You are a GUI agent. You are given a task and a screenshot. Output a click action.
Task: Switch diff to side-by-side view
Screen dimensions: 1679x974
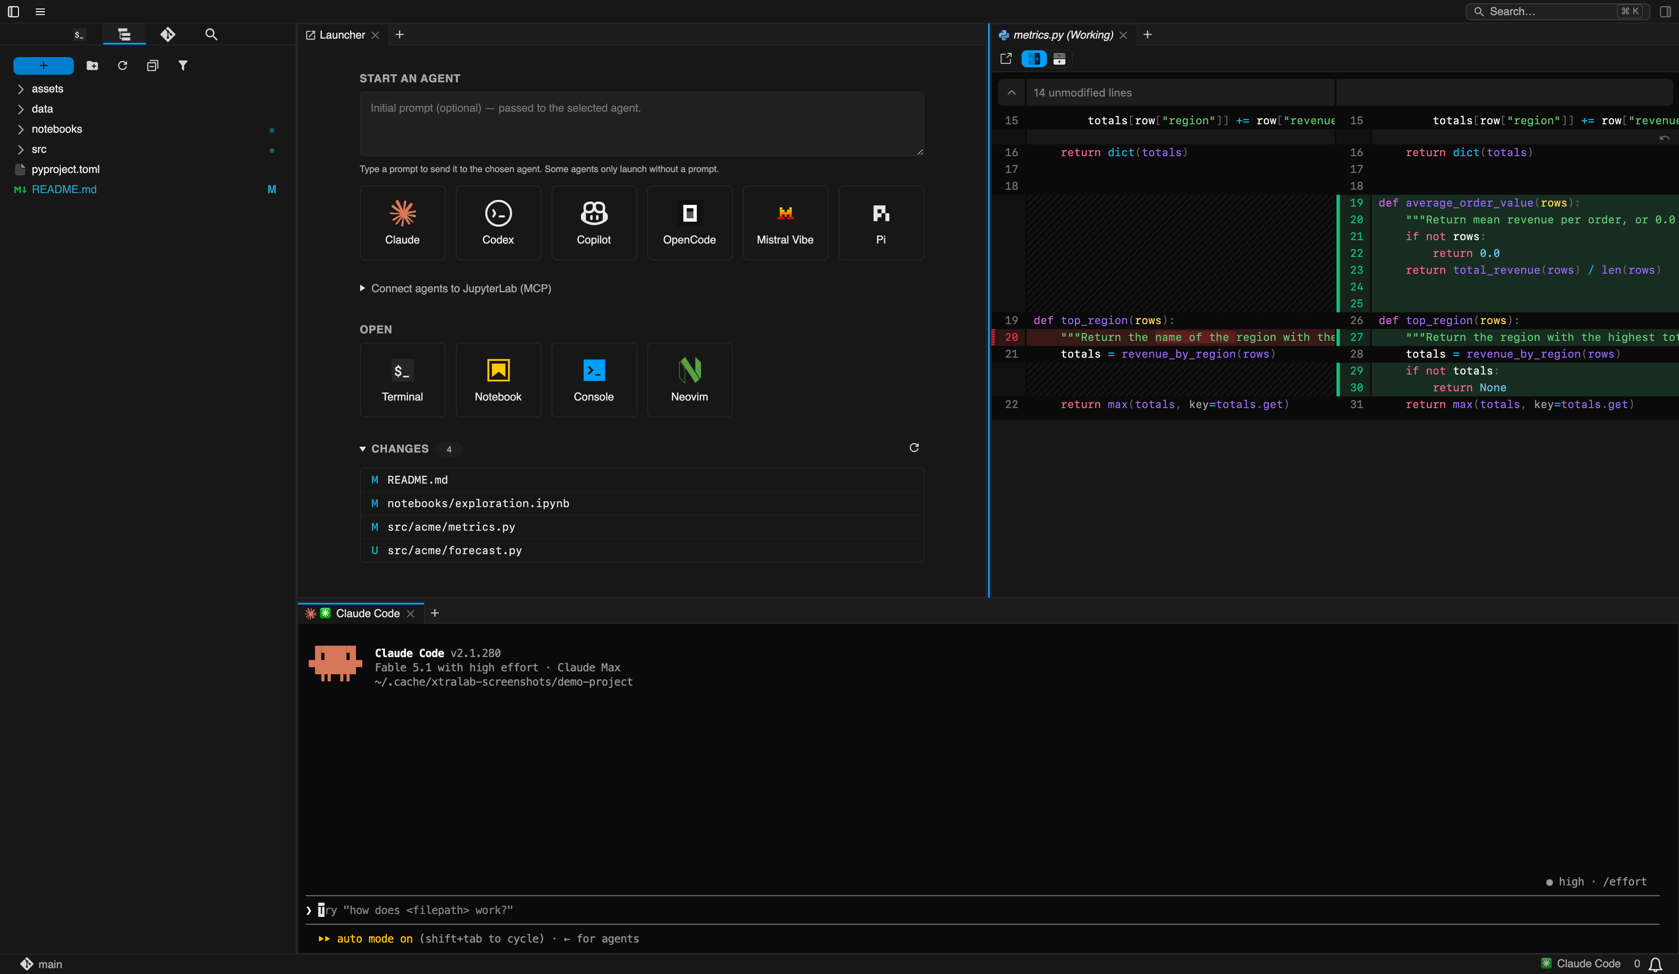click(1034, 59)
